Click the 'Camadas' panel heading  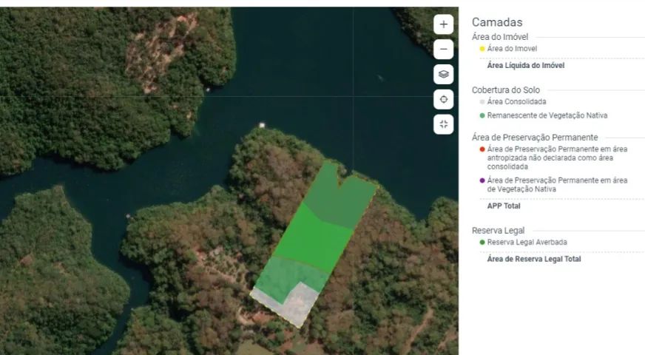[497, 22]
